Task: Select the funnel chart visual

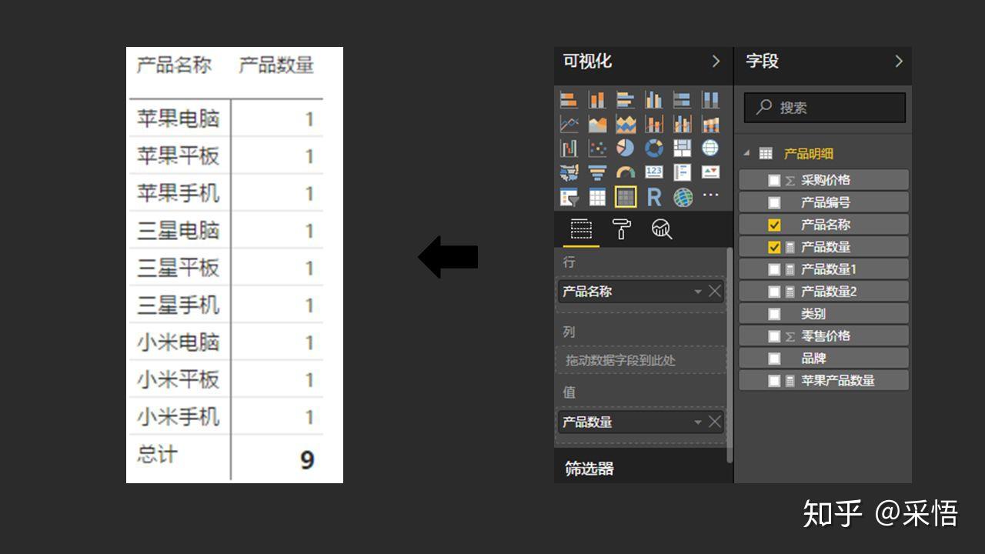Action: click(596, 172)
